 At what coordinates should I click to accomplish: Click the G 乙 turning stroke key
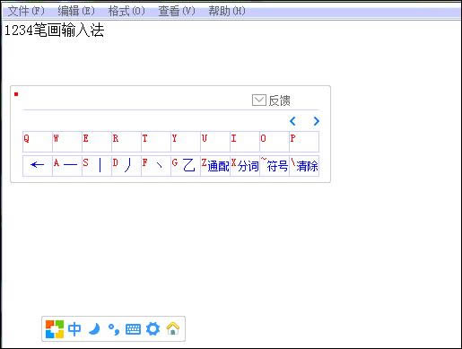[x=186, y=166]
